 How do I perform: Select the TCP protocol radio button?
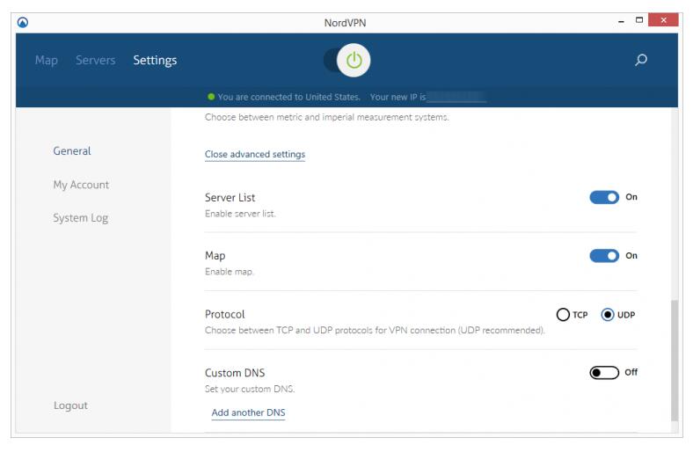click(563, 315)
